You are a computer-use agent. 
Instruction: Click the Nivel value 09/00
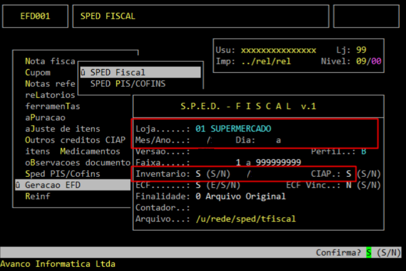[369, 61]
